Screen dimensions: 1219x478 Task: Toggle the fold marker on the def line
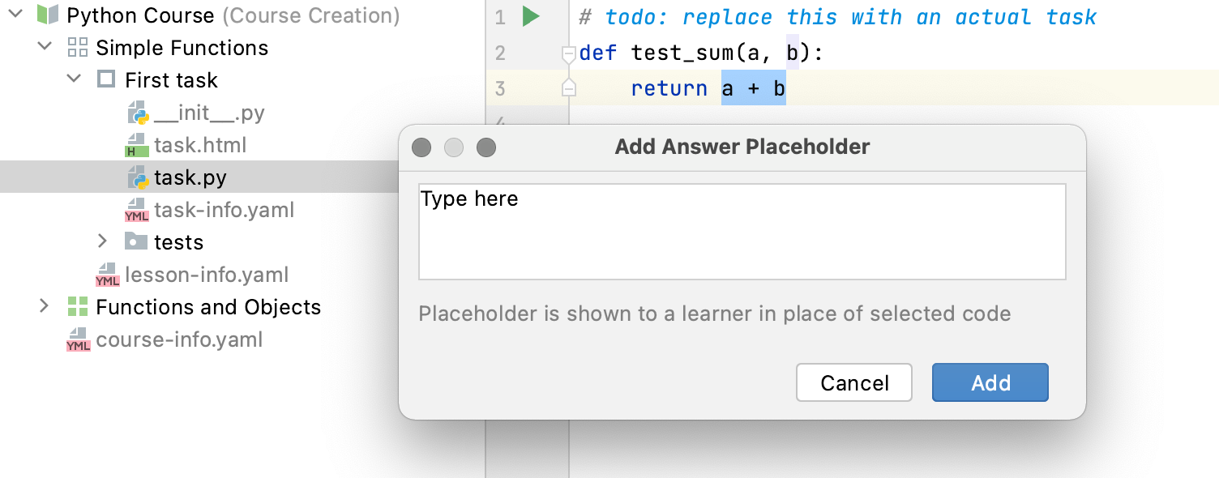point(569,54)
